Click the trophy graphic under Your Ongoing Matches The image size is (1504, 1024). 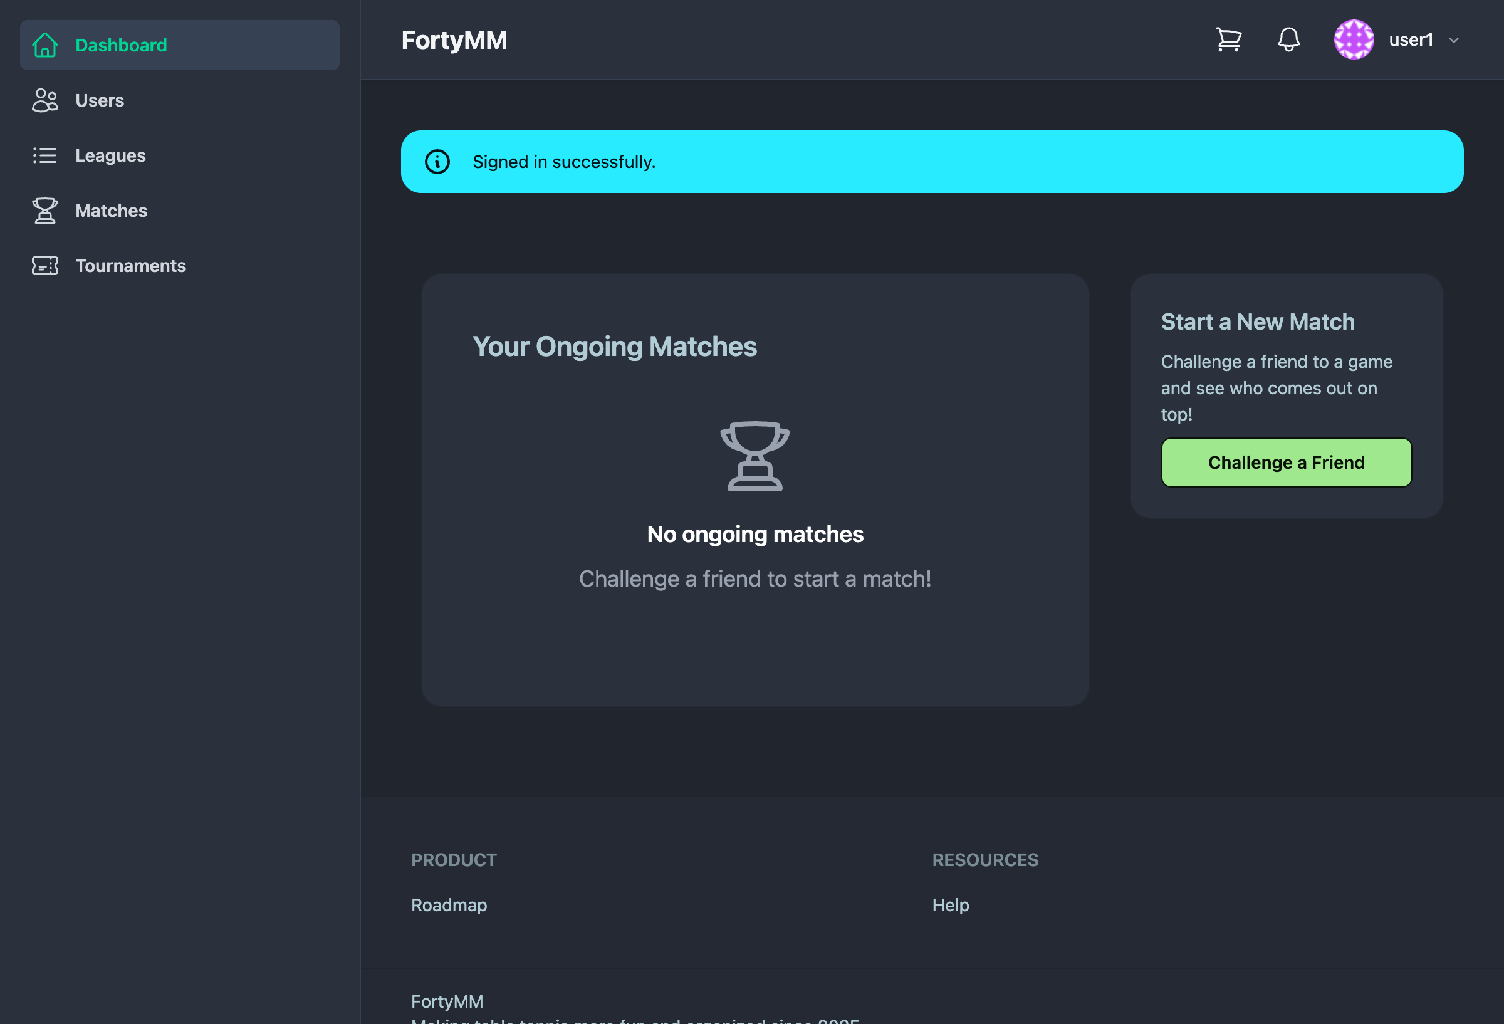tap(755, 456)
